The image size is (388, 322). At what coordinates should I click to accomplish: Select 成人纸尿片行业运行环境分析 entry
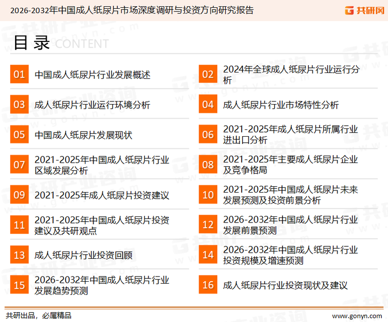click(x=92, y=105)
